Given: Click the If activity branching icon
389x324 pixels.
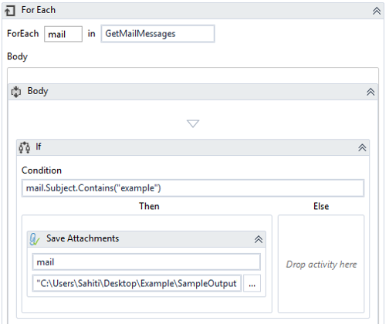Looking at the screenshot, I should tap(25, 147).
